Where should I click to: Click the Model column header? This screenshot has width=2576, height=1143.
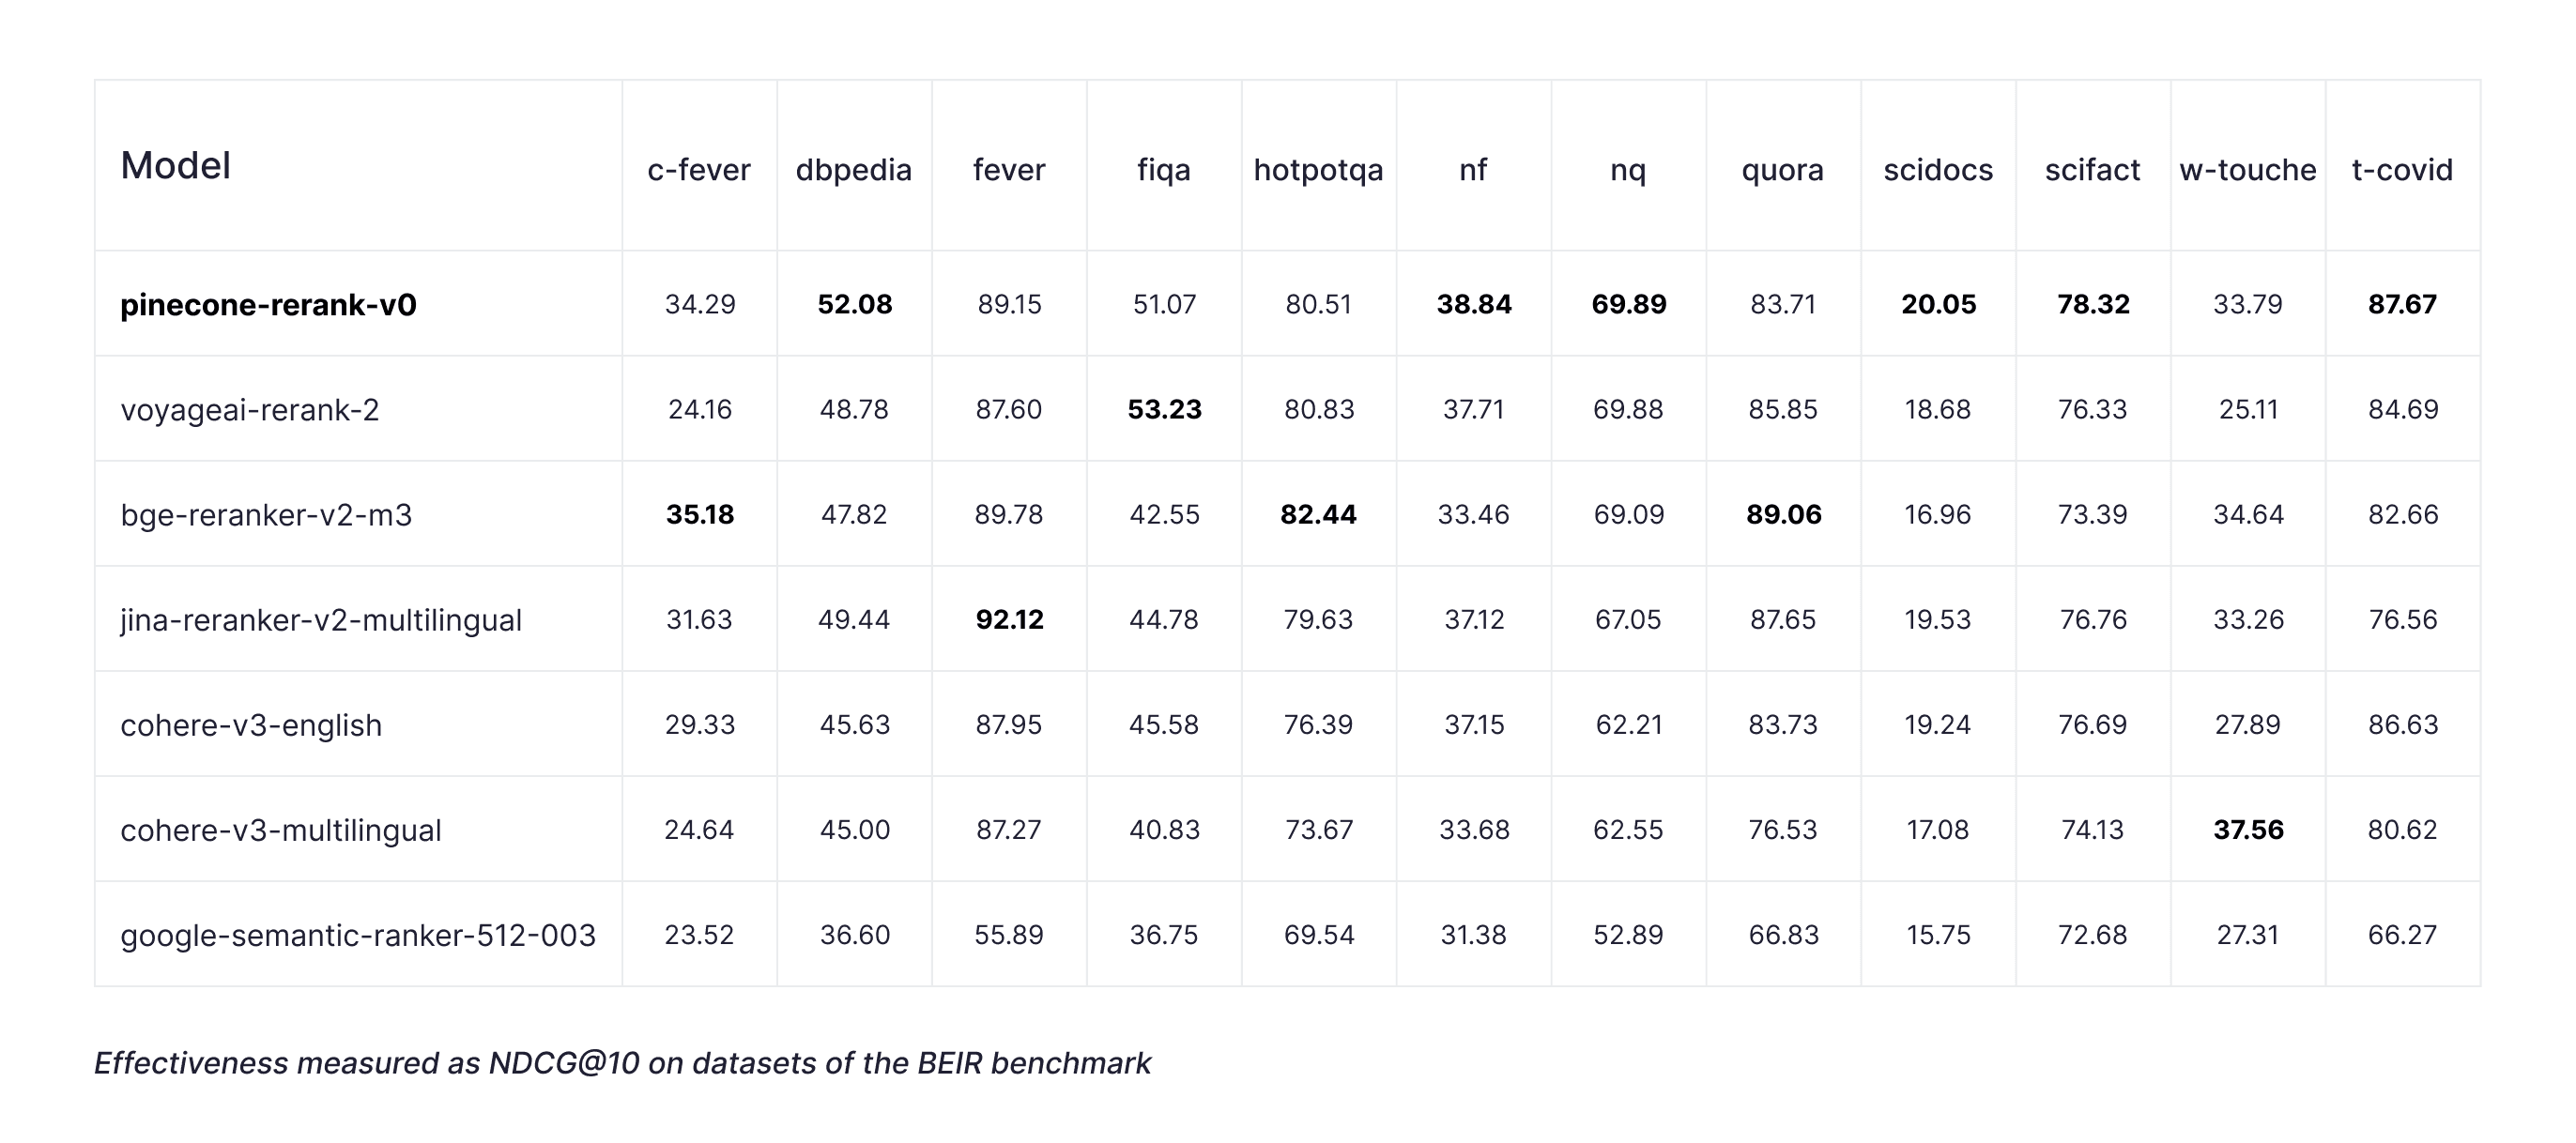pyautogui.click(x=176, y=166)
